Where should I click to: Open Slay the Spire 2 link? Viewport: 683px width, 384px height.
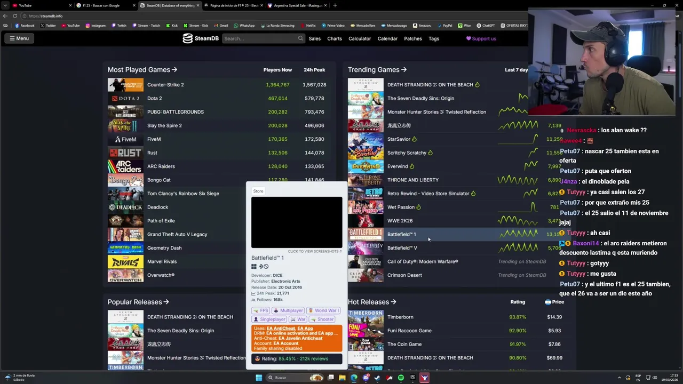[164, 125]
